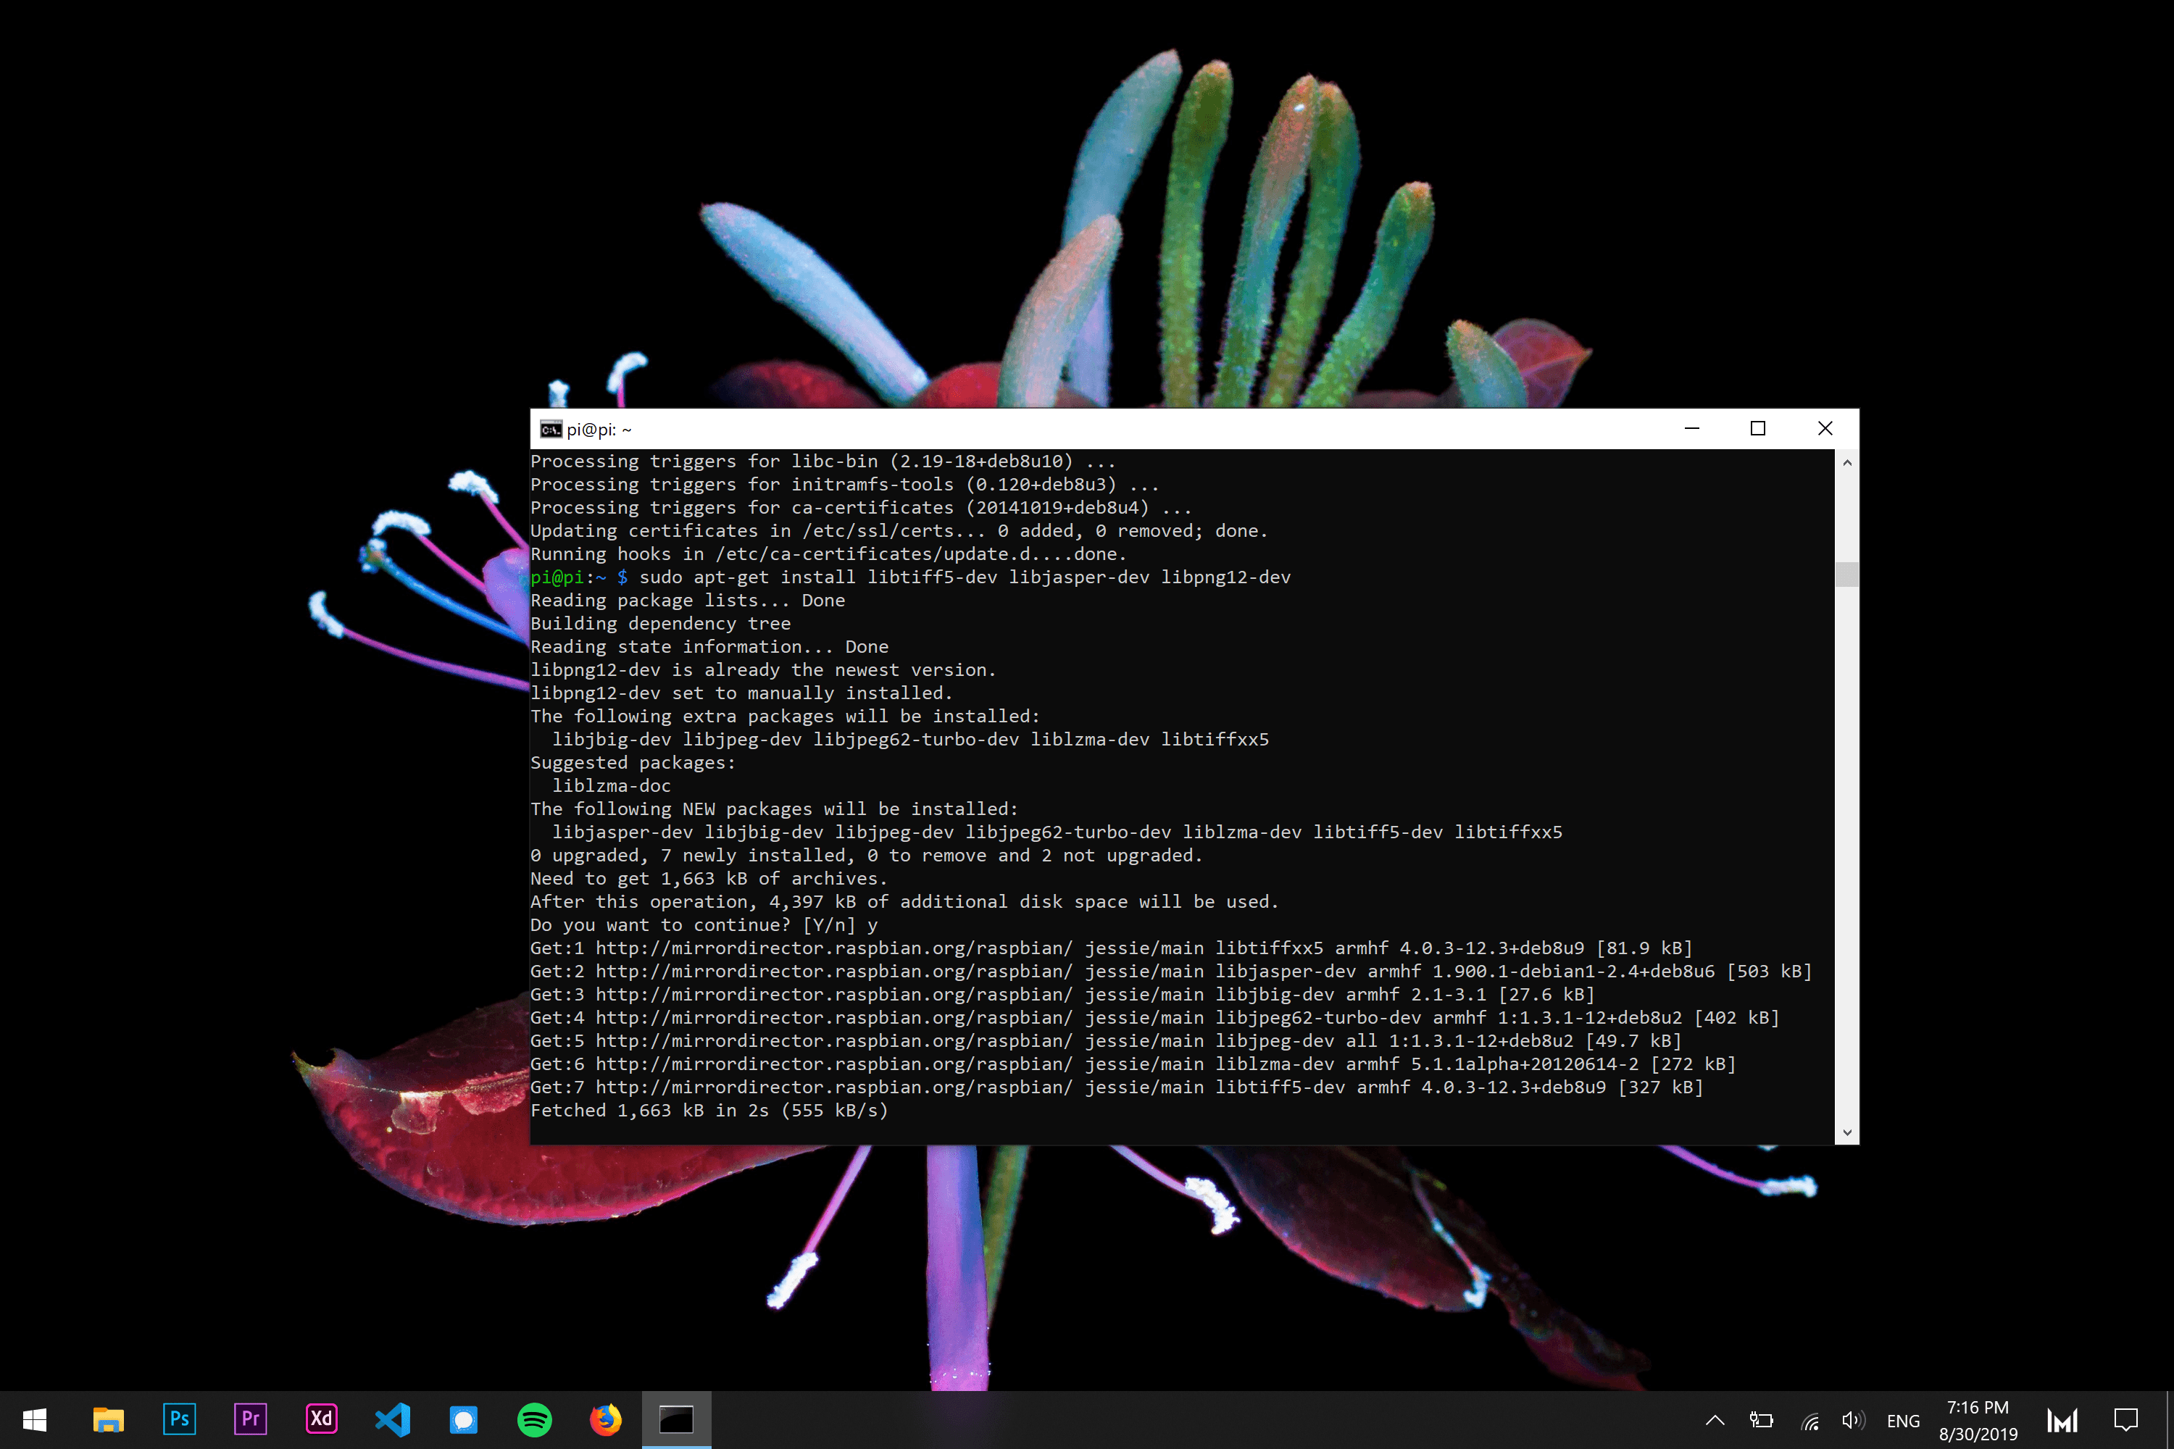Expand the hidden system tray icons

point(1715,1420)
